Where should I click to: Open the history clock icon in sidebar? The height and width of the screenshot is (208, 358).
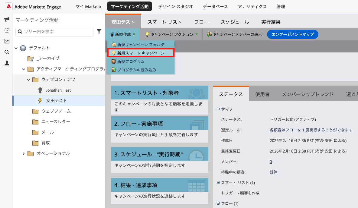pyautogui.click(x=7, y=30)
